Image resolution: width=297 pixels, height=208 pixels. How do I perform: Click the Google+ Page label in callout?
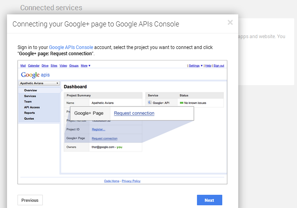click(89, 113)
